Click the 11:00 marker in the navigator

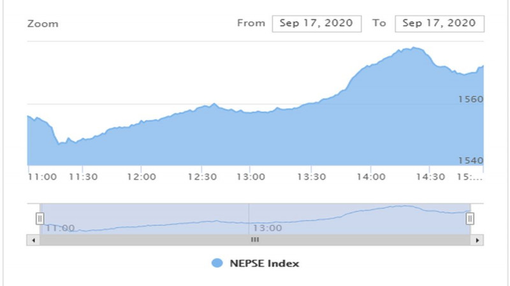click(60, 228)
